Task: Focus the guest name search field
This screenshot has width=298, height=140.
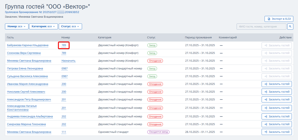Action: 261,27
